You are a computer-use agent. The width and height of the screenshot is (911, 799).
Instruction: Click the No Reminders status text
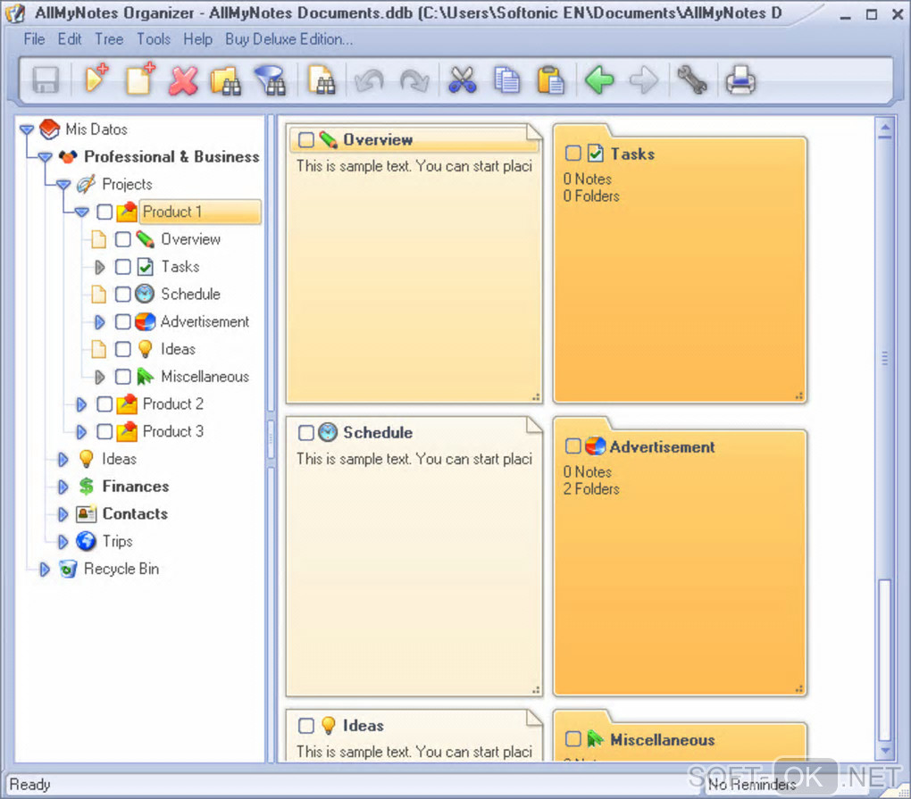(751, 785)
